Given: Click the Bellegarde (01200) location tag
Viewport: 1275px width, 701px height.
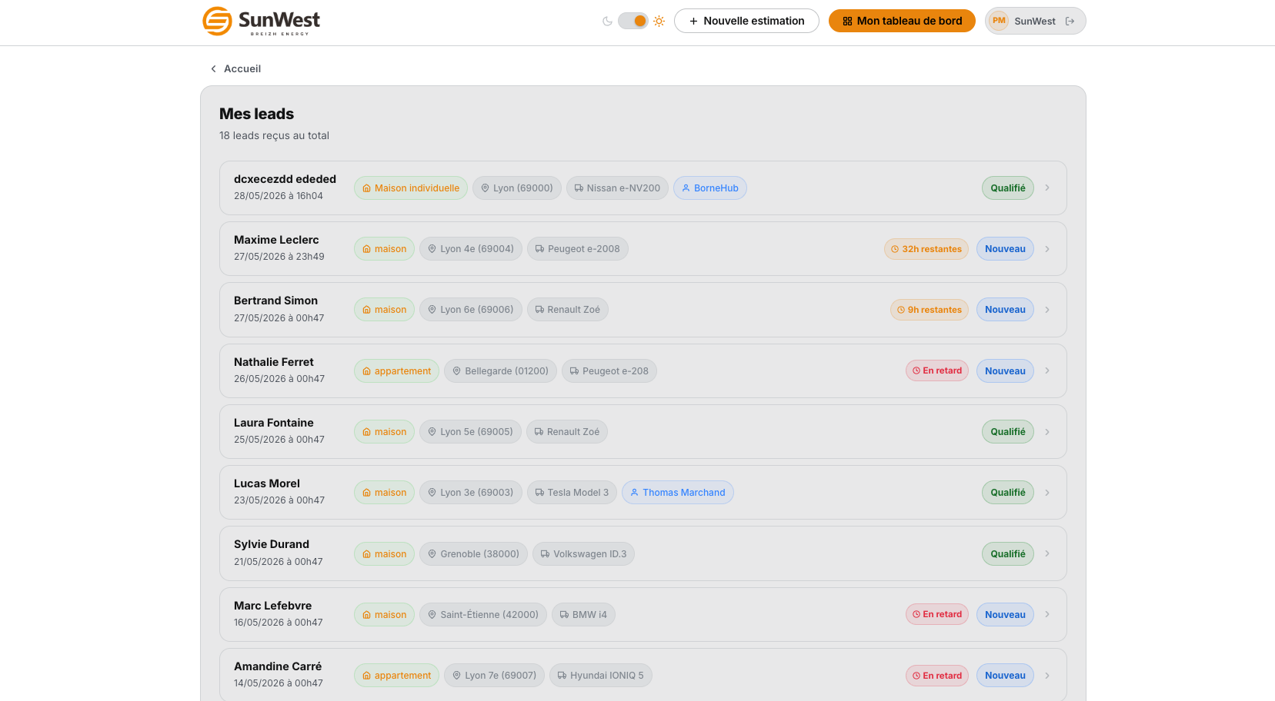Looking at the screenshot, I should coord(500,371).
